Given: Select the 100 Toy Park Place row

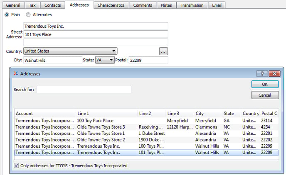Looking at the screenshot, I should pos(146,121).
